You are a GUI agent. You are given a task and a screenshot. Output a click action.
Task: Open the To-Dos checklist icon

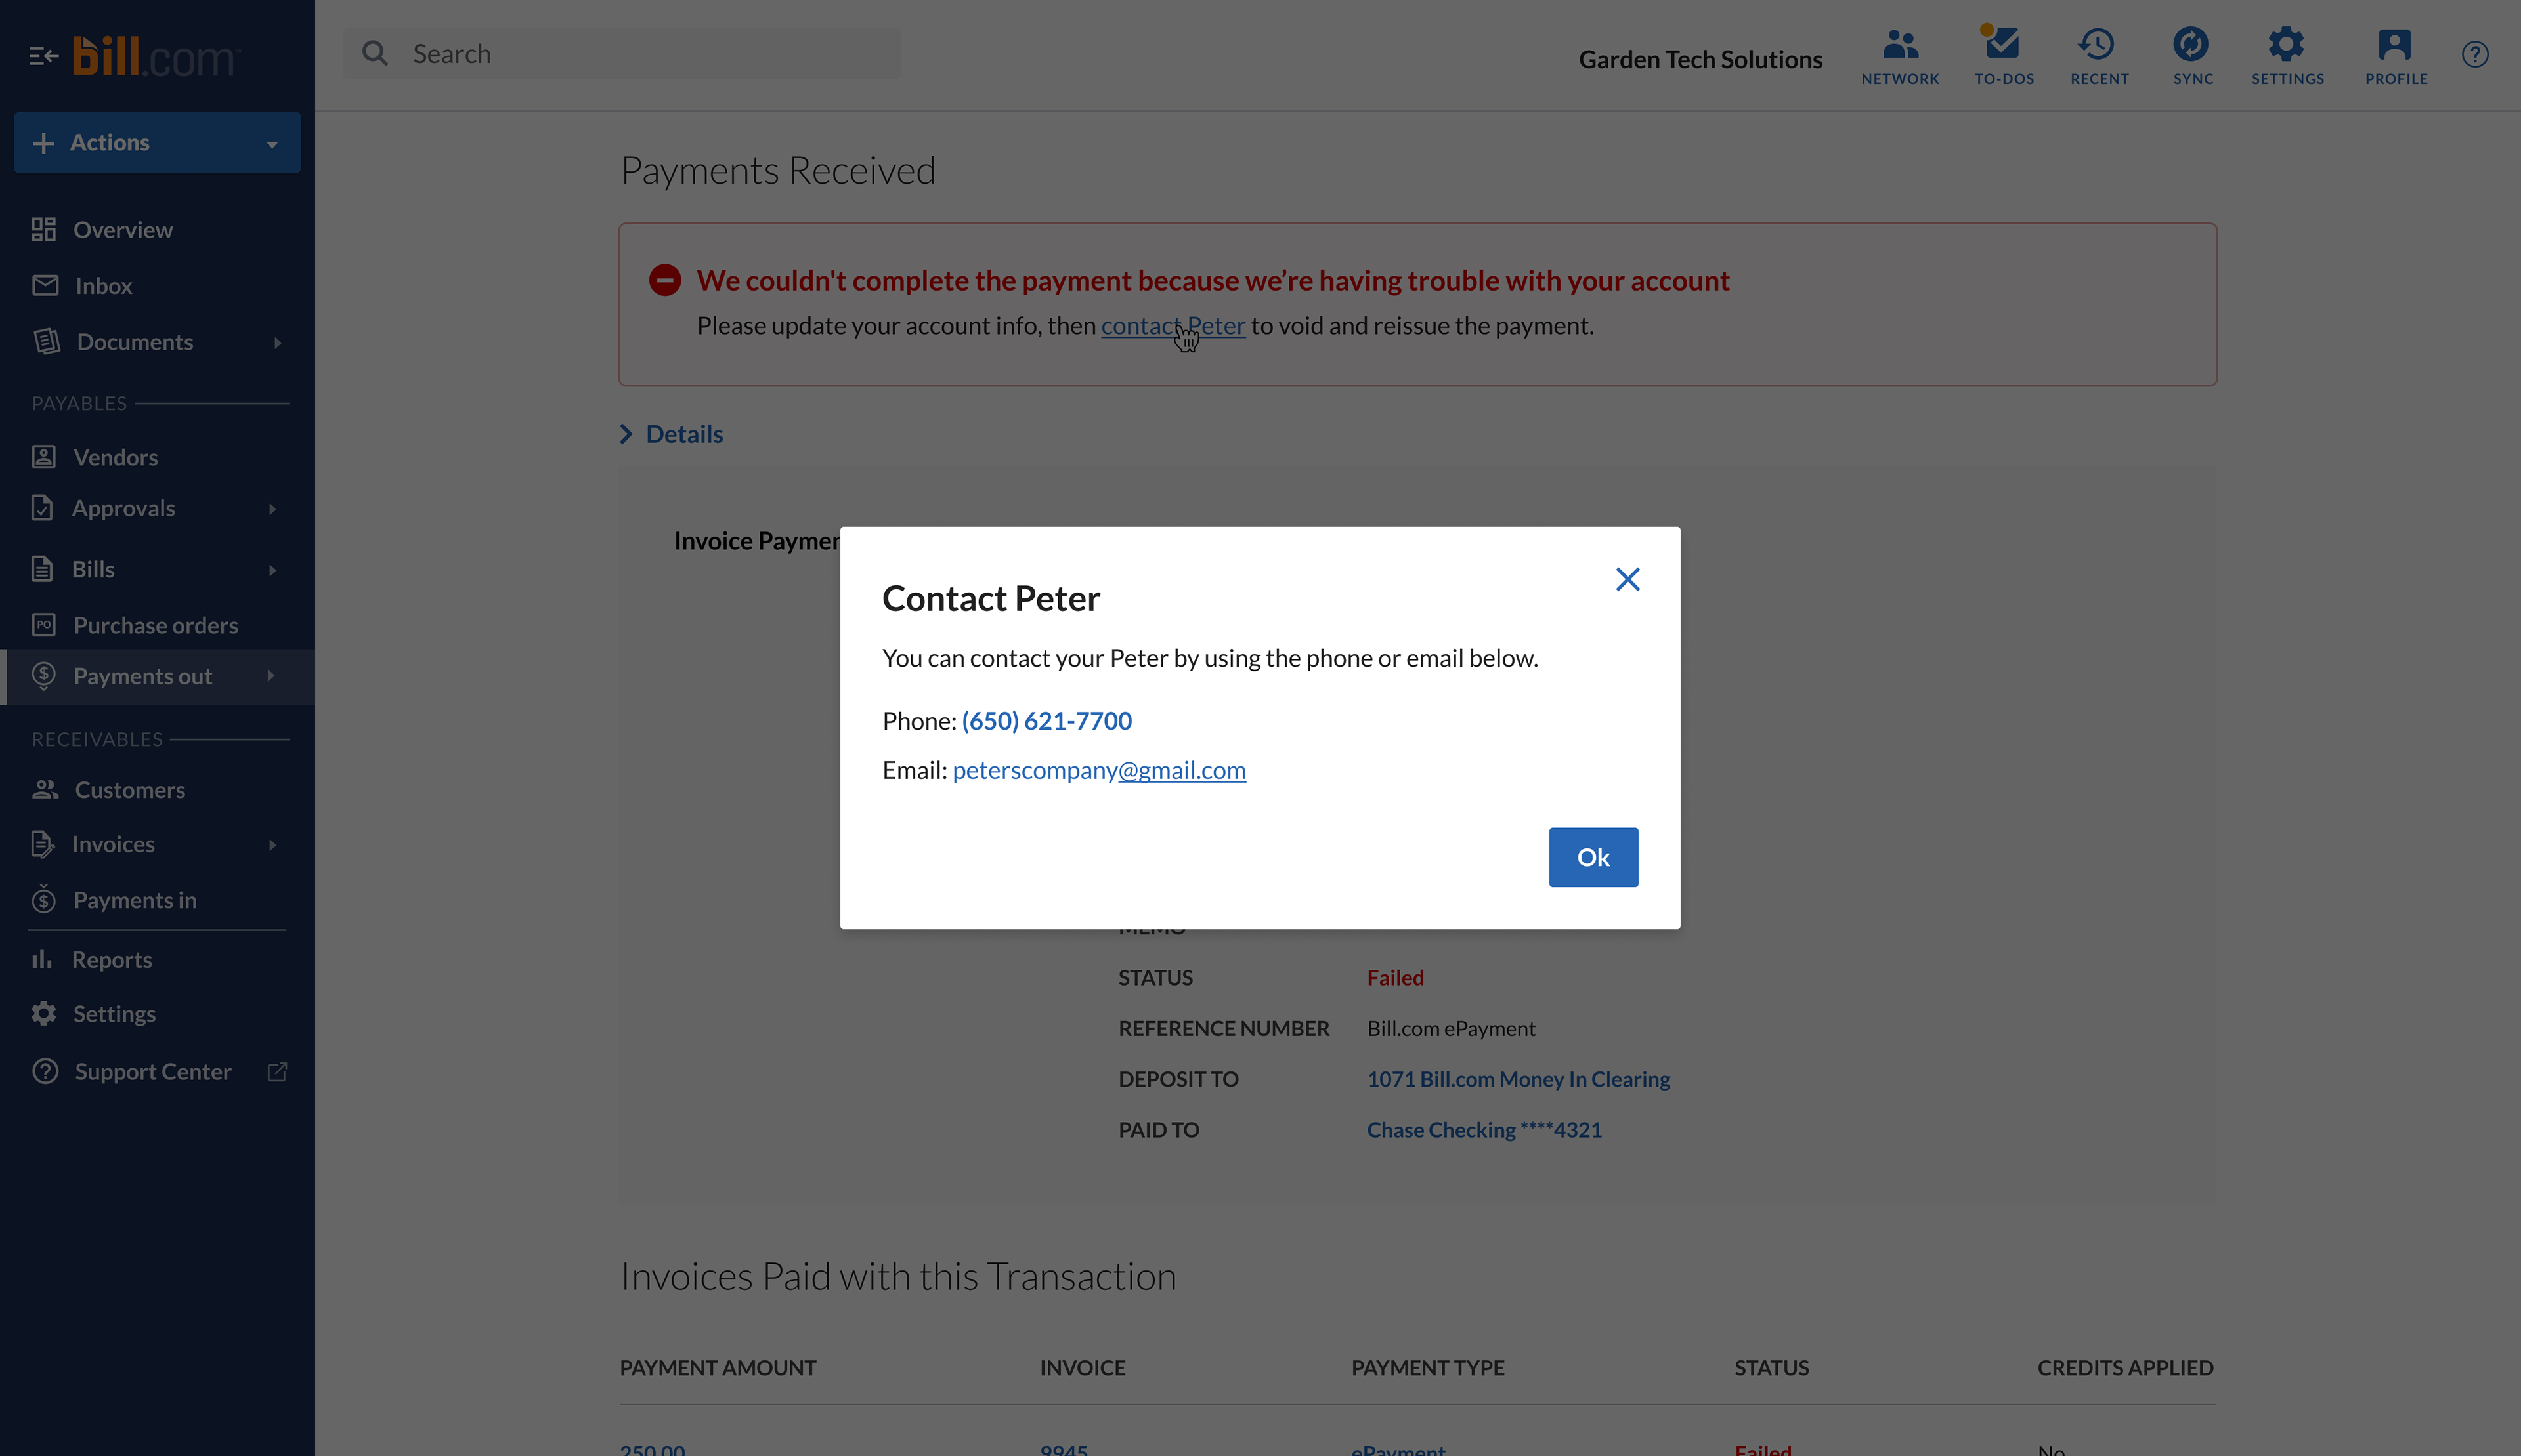pyautogui.click(x=2003, y=44)
